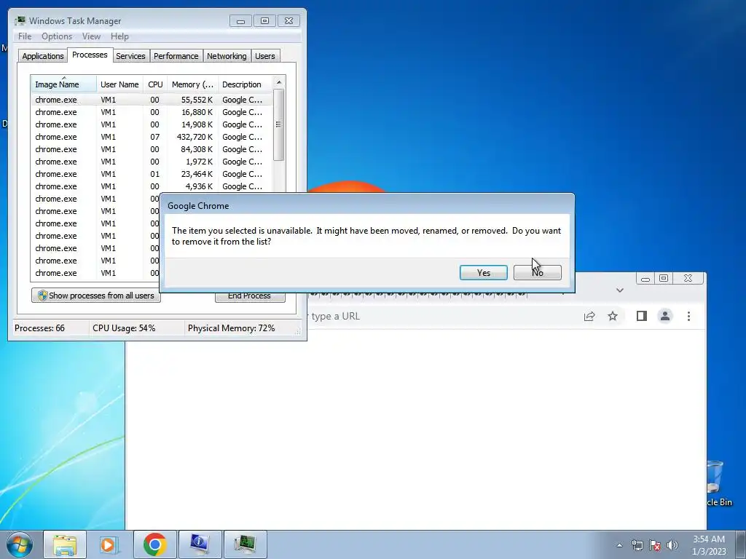
Task: Sort by CPU column header
Action: [155, 84]
